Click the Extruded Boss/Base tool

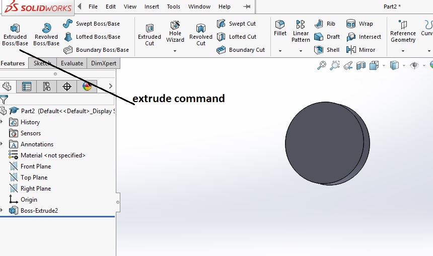pos(15,35)
